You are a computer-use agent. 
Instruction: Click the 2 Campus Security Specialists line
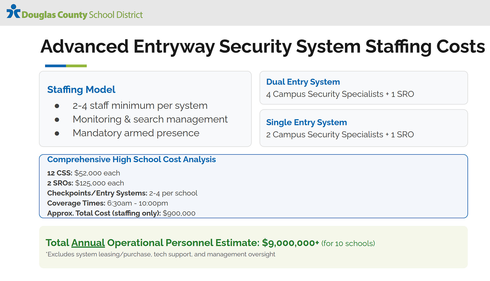pyautogui.click(x=340, y=135)
